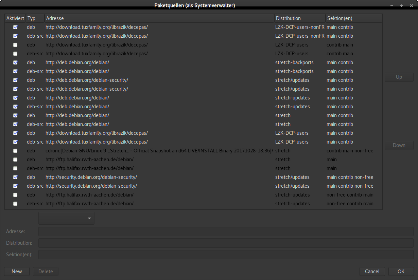
Task: Focus the Sektion(en) input field
Action: click(226, 255)
